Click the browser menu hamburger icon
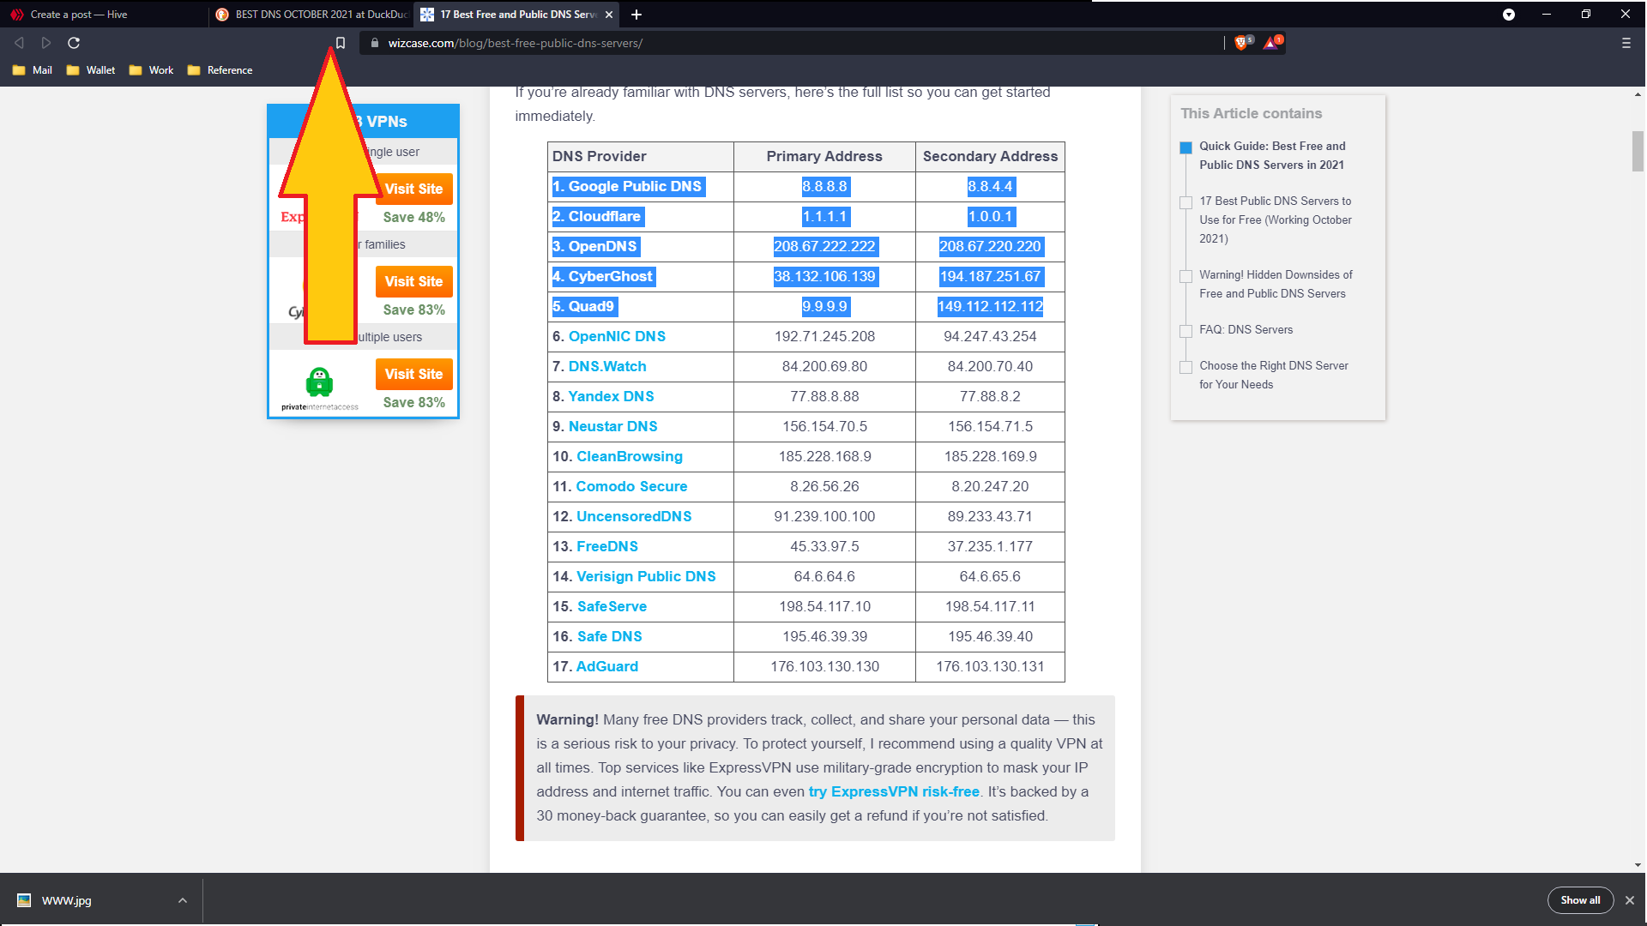The height and width of the screenshot is (926, 1647). click(1626, 43)
